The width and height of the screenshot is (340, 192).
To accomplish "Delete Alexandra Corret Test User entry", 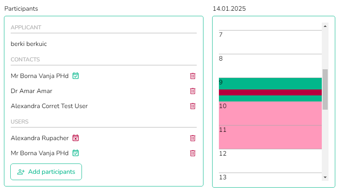I will click(x=192, y=106).
